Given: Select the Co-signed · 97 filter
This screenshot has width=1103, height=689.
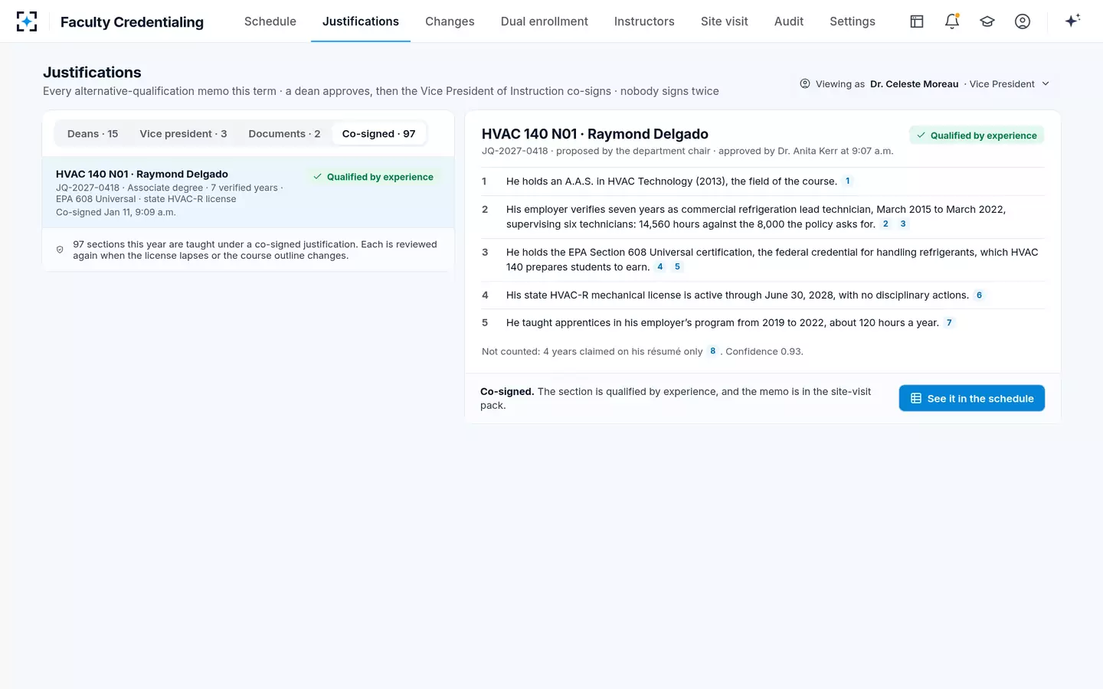Looking at the screenshot, I should pos(378,134).
